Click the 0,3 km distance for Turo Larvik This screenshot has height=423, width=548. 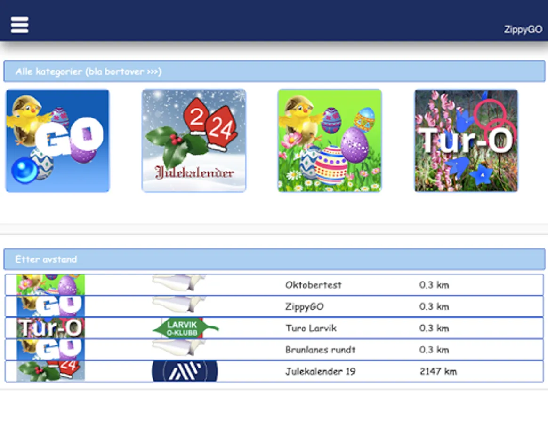click(434, 328)
